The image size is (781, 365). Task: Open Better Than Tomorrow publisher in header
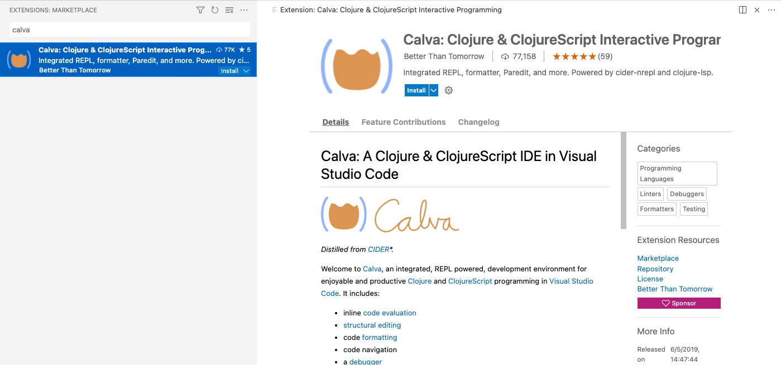pos(444,56)
